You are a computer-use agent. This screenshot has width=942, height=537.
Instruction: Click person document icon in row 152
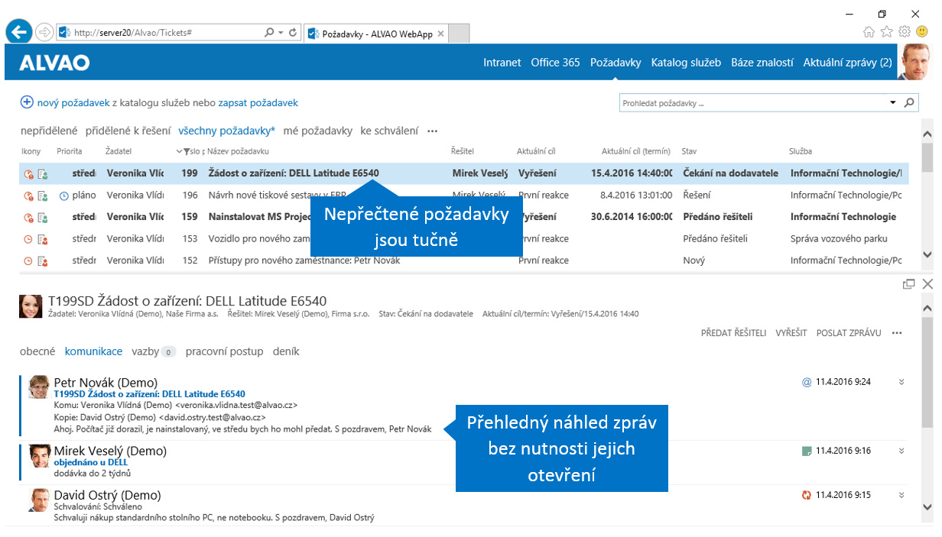coord(43,260)
